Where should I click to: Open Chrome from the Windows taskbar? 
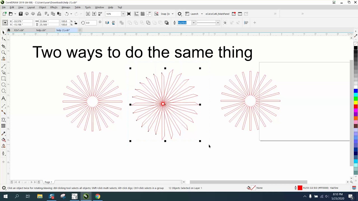97,197
